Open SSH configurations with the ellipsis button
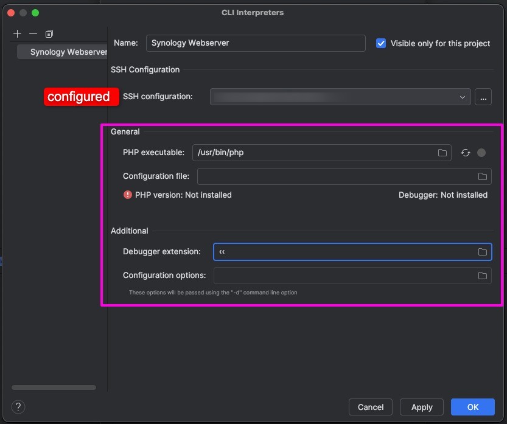507x424 pixels. coord(483,97)
